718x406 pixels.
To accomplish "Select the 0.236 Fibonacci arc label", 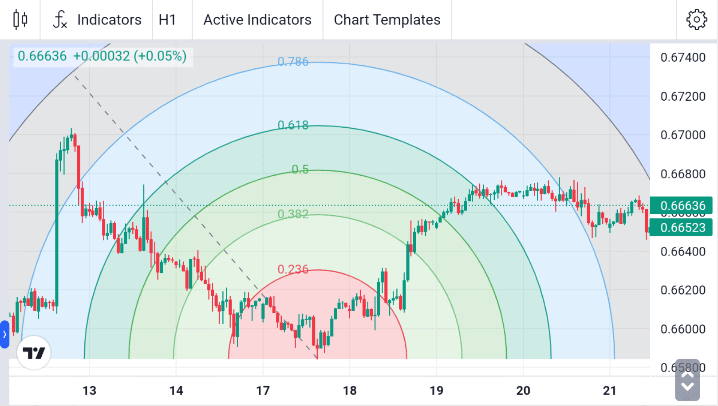I will pos(293,269).
